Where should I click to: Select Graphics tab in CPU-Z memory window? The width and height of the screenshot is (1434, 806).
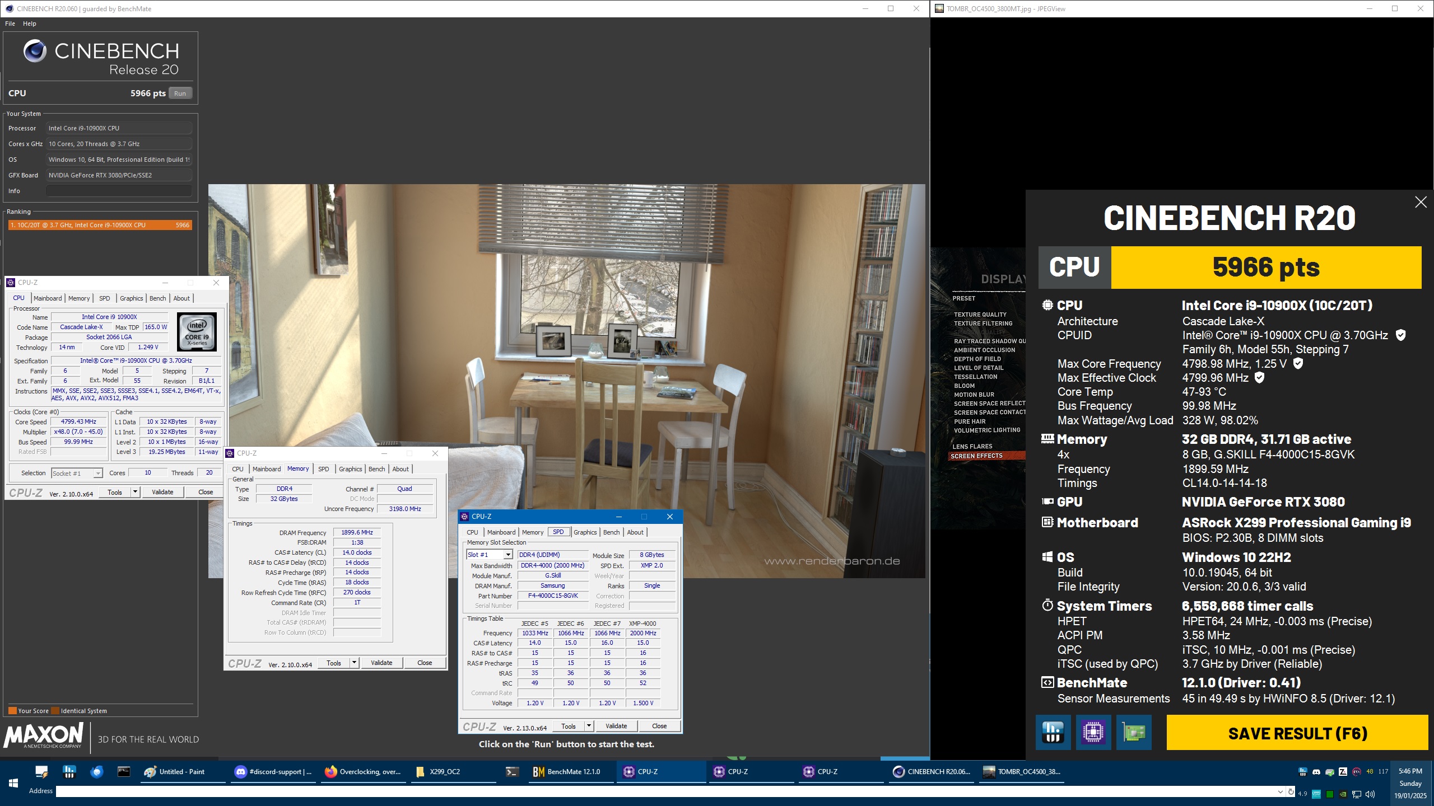pos(350,469)
